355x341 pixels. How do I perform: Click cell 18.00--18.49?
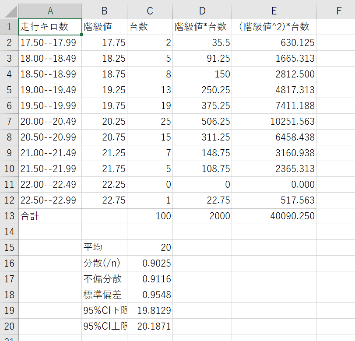pyautogui.click(x=50, y=58)
